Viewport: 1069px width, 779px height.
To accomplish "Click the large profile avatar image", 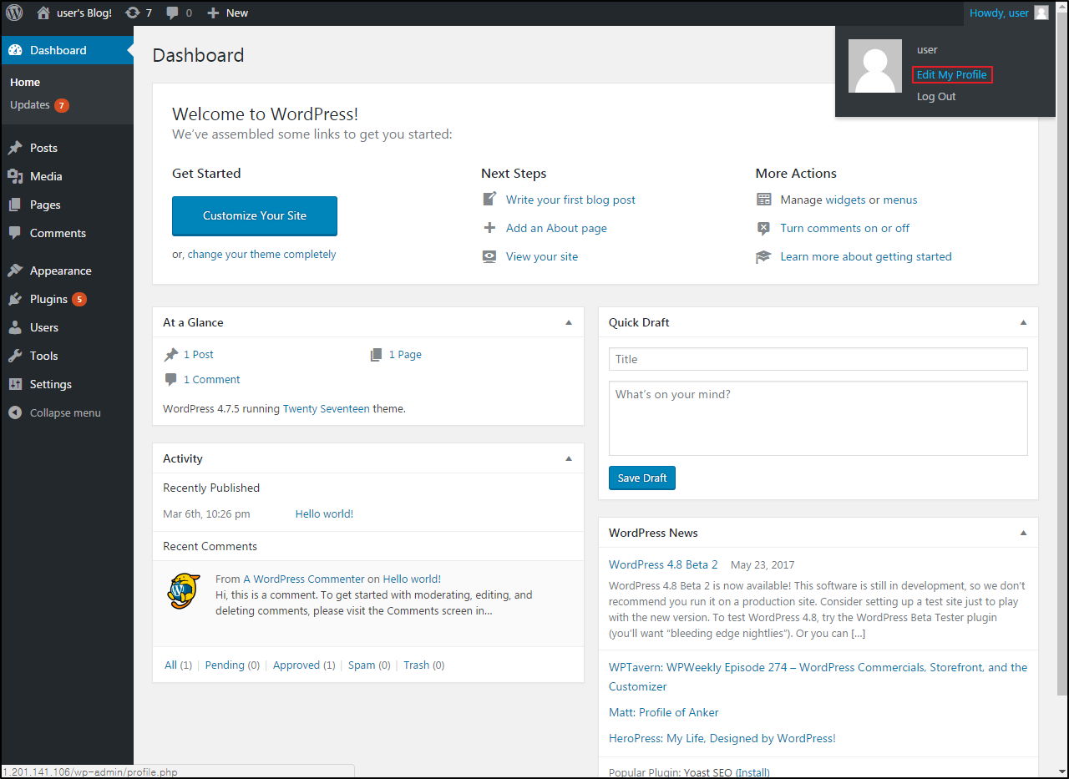I will pyautogui.click(x=875, y=66).
